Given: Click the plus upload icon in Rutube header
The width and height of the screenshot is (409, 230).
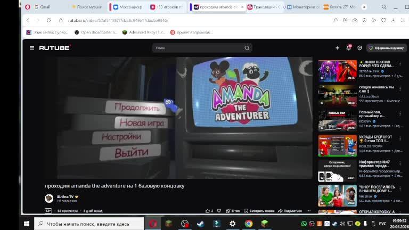Looking at the screenshot, I should 337,48.
